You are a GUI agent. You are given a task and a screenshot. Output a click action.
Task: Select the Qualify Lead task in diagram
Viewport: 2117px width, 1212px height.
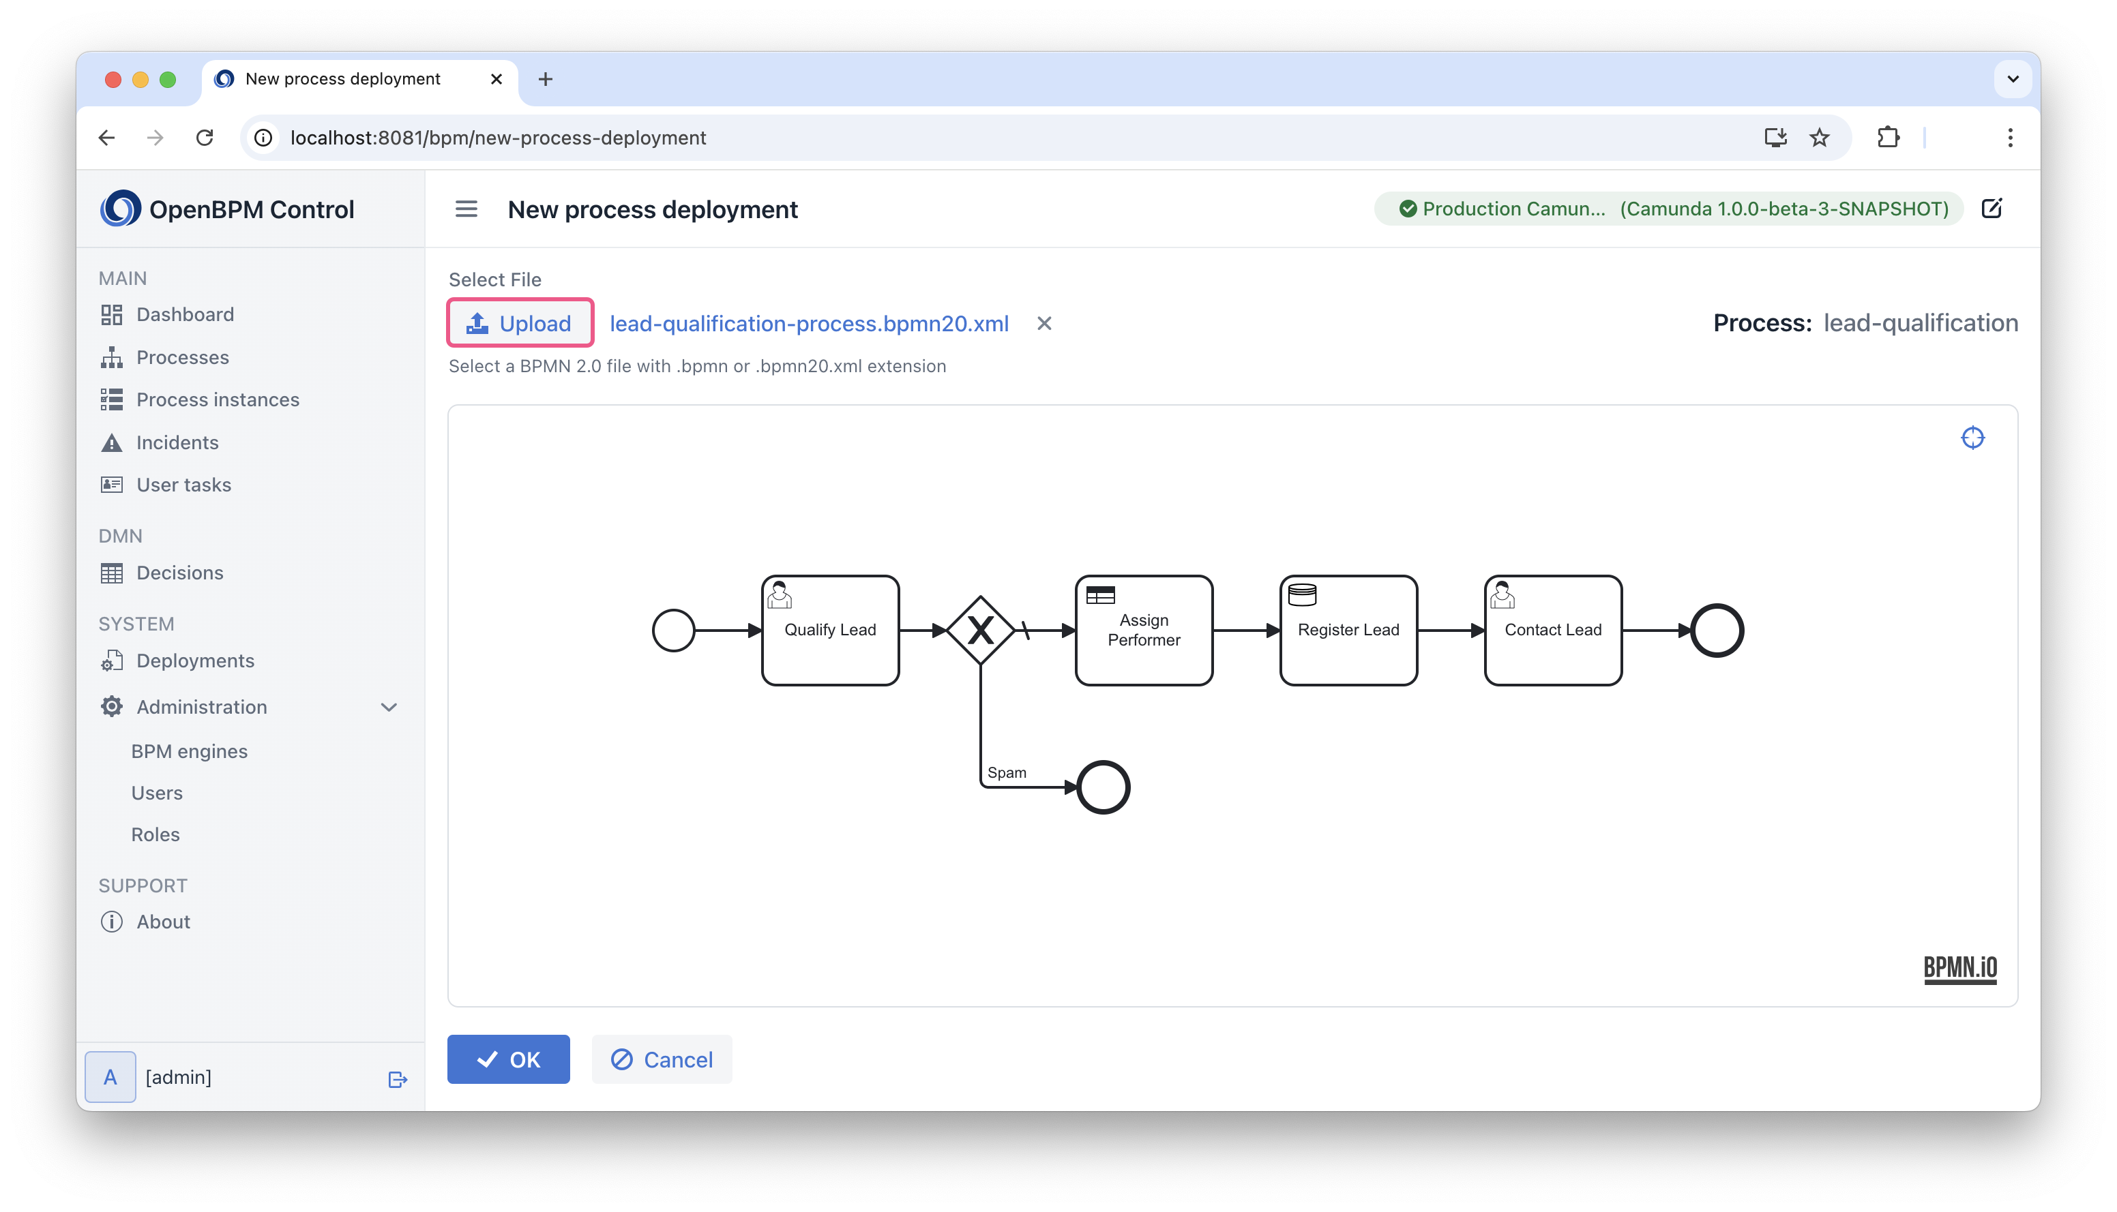(830, 630)
